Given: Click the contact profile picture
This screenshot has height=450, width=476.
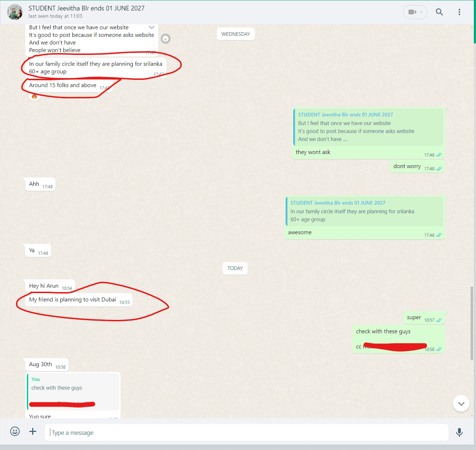Looking at the screenshot, I should coord(15,12).
